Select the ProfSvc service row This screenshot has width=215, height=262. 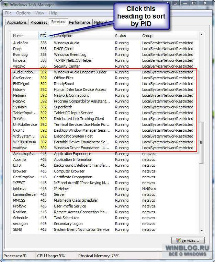pos(104,206)
